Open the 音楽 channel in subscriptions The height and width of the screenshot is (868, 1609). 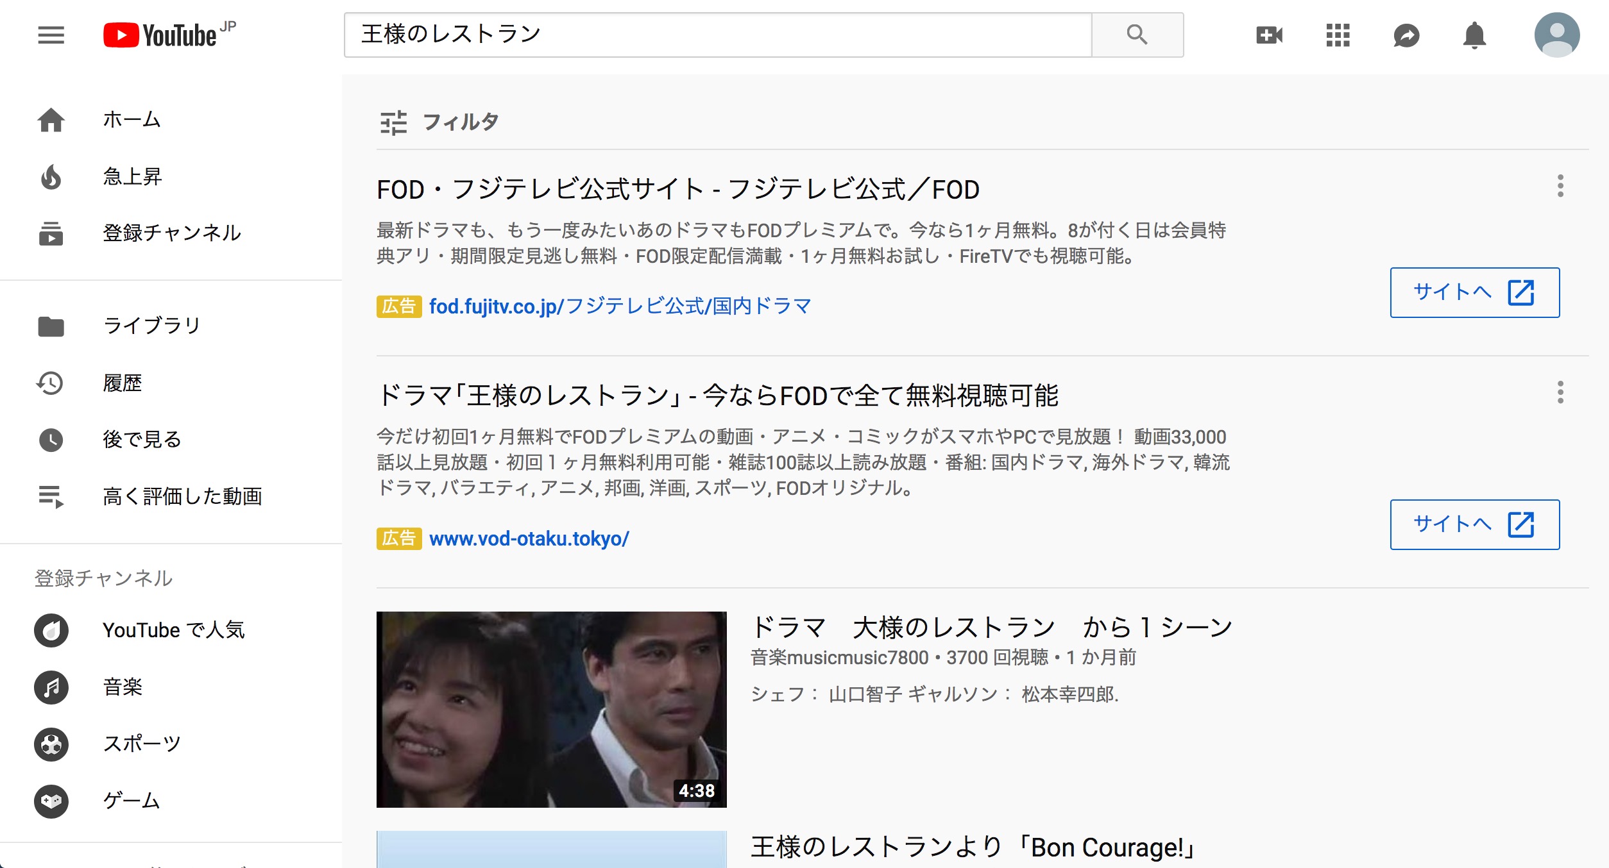(x=122, y=687)
